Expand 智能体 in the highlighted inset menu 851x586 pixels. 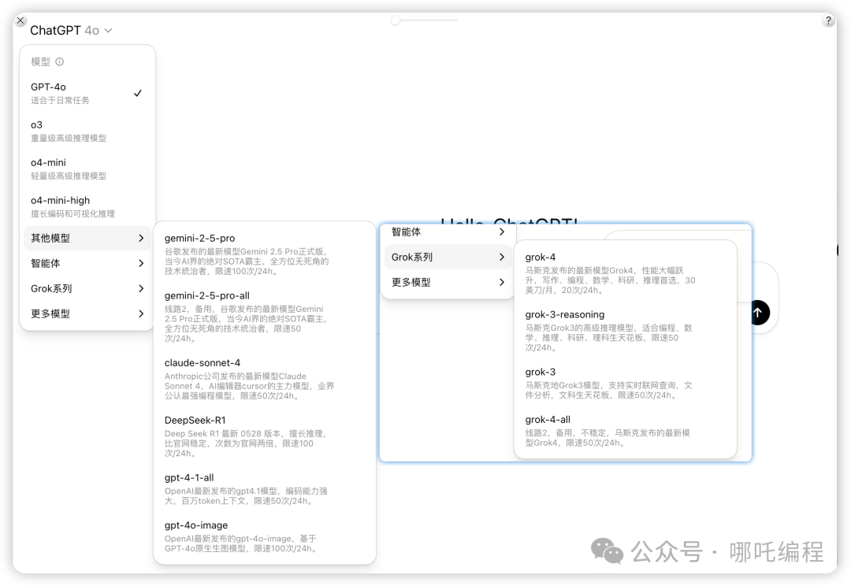[448, 232]
